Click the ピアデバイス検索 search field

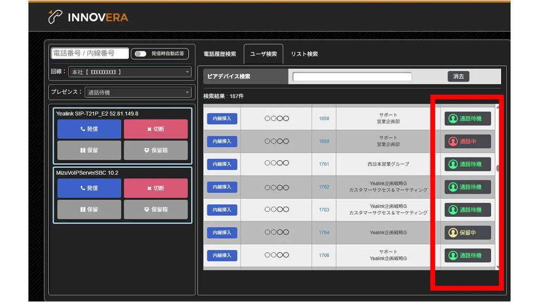tap(352, 77)
